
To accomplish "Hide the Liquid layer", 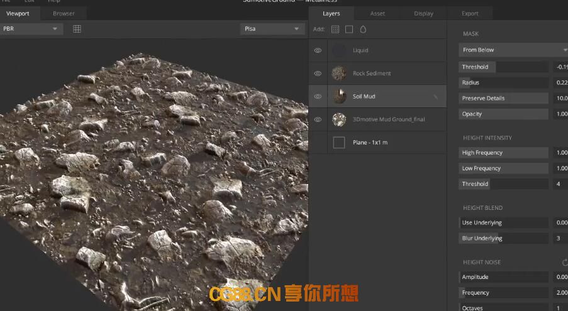I will (318, 50).
